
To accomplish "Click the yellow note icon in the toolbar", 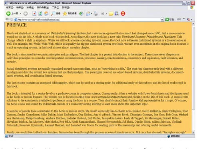I will (111, 14).
